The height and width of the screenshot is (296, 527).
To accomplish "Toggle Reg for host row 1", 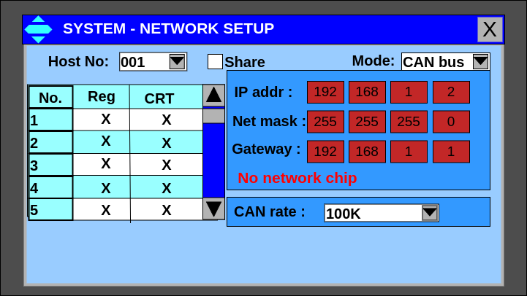I will 105,119.
